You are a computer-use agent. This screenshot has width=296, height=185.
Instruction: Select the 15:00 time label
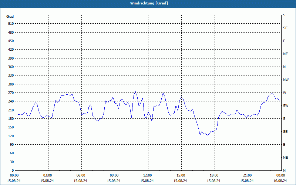click(x=181, y=175)
